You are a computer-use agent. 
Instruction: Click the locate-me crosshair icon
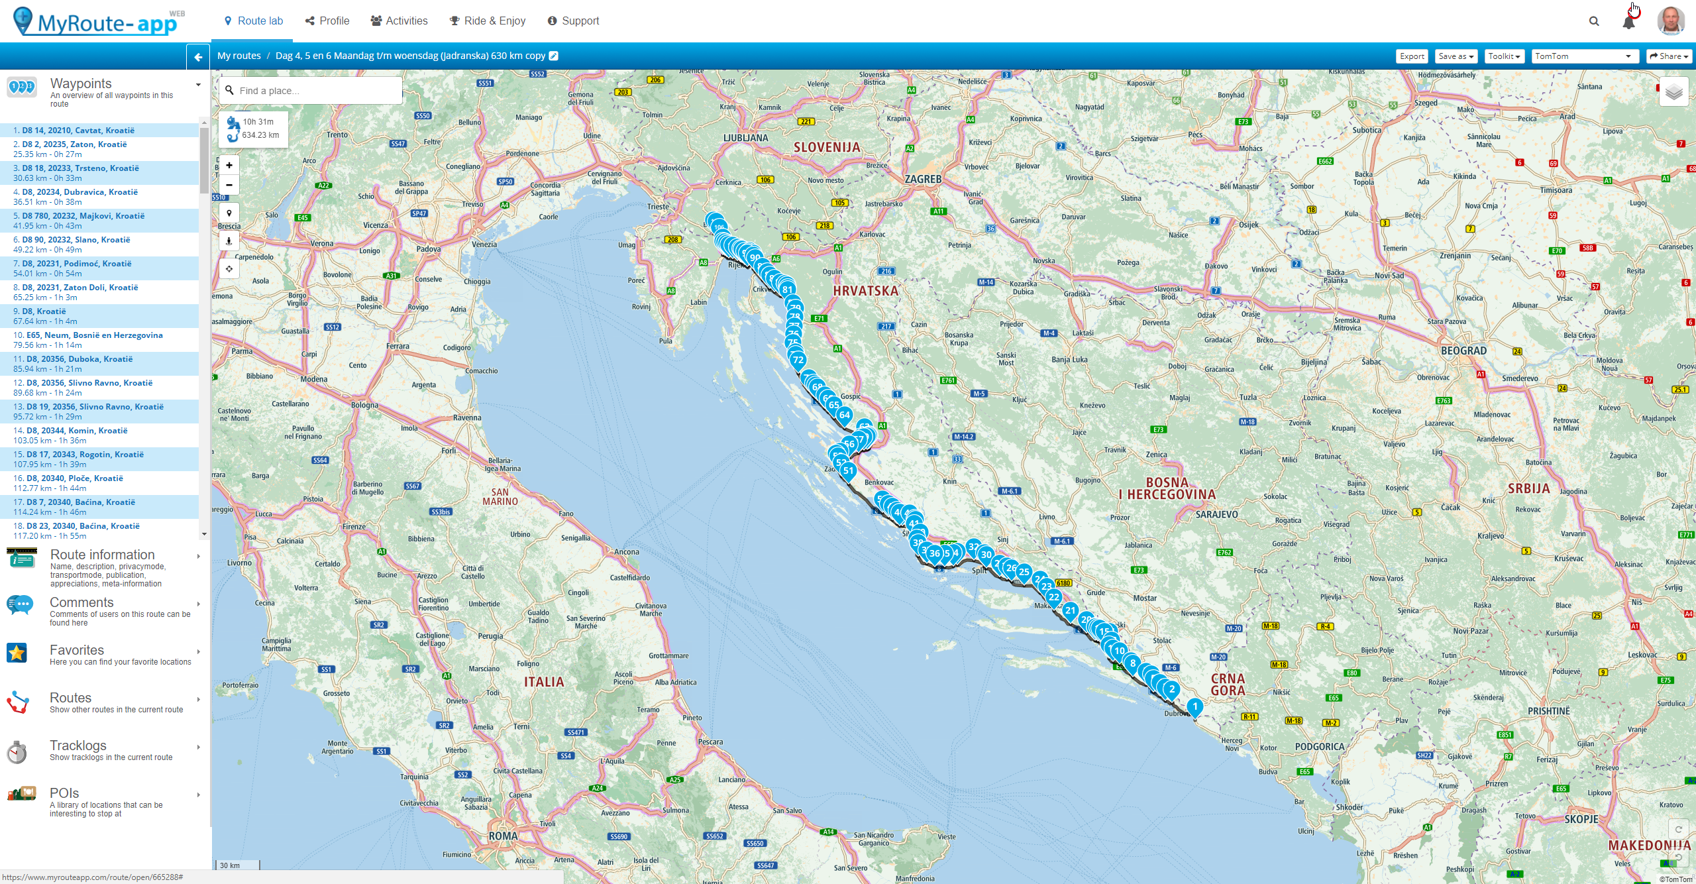coord(229,269)
